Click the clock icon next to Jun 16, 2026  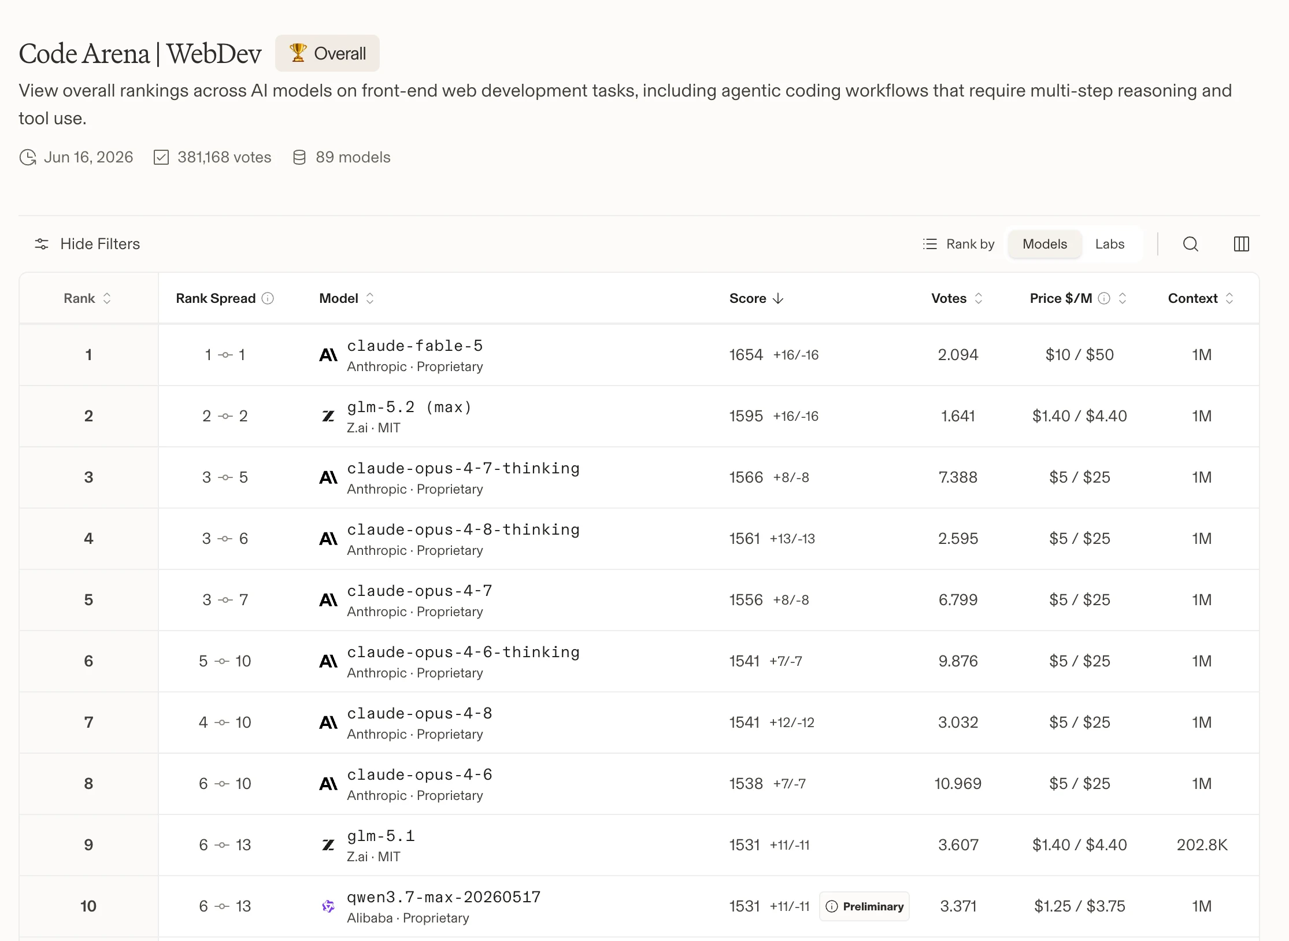[28, 157]
